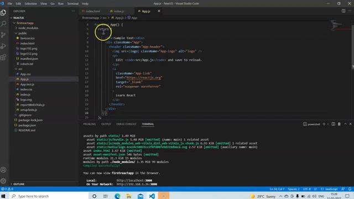Image resolution: width=354 pixels, height=199 pixels.
Task: Switch to the DEBUG CONSOLE panel tab
Action: [126, 124]
